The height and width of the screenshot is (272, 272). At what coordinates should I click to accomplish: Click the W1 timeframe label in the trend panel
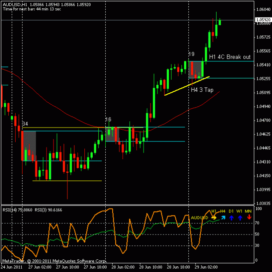[x=239, y=211]
